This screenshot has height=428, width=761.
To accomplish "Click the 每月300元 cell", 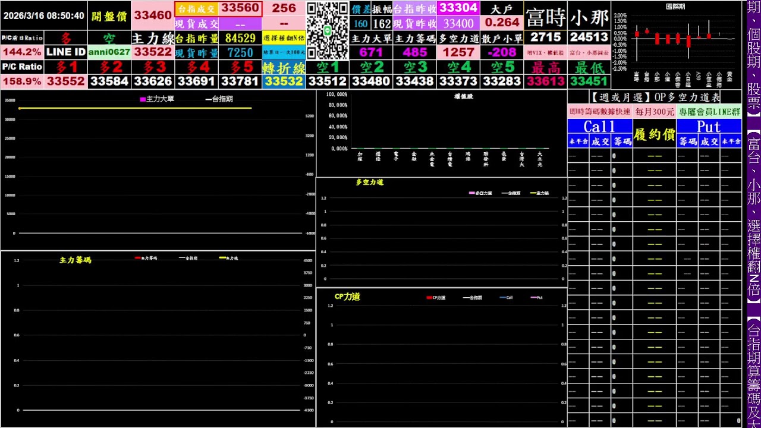I will (x=655, y=111).
